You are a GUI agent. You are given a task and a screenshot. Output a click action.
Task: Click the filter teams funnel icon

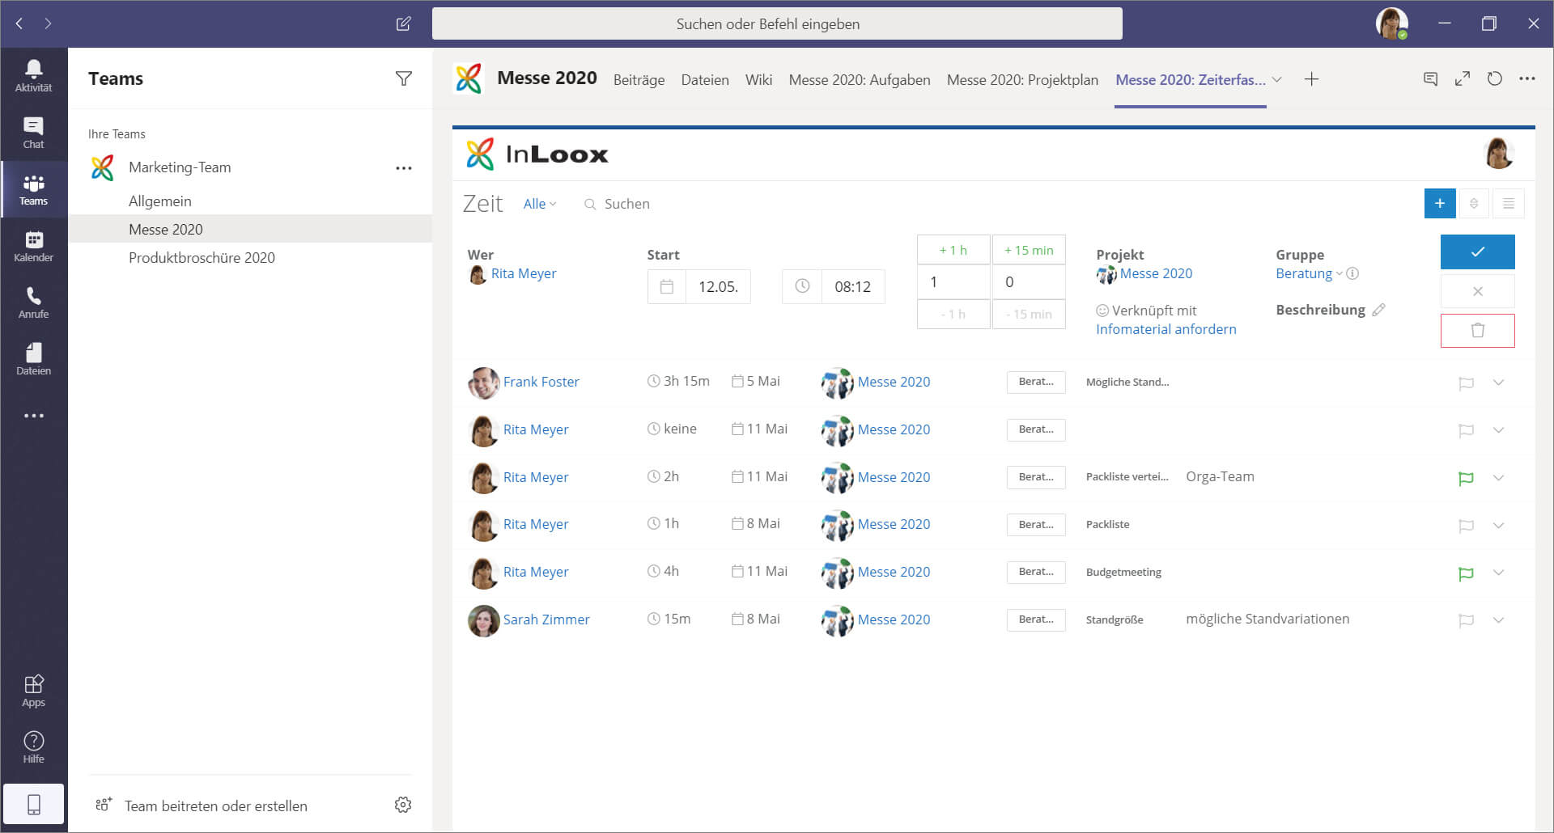tap(403, 78)
